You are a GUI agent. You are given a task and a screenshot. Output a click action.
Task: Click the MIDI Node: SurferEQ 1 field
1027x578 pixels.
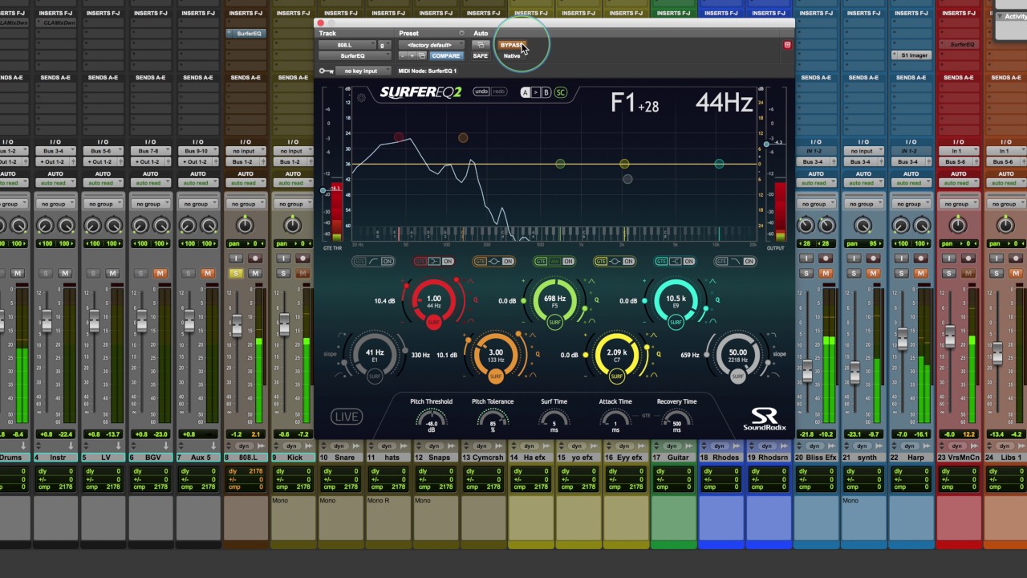[428, 71]
